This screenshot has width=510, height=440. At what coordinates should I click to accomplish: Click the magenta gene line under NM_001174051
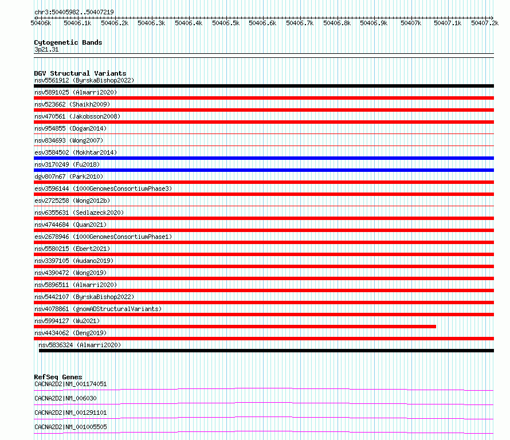tap(264, 389)
